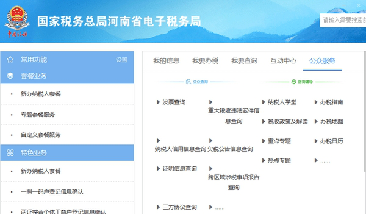This screenshot has height=223, width=366.
Task: Click the national tax emblem logo
Action: (x=17, y=21)
